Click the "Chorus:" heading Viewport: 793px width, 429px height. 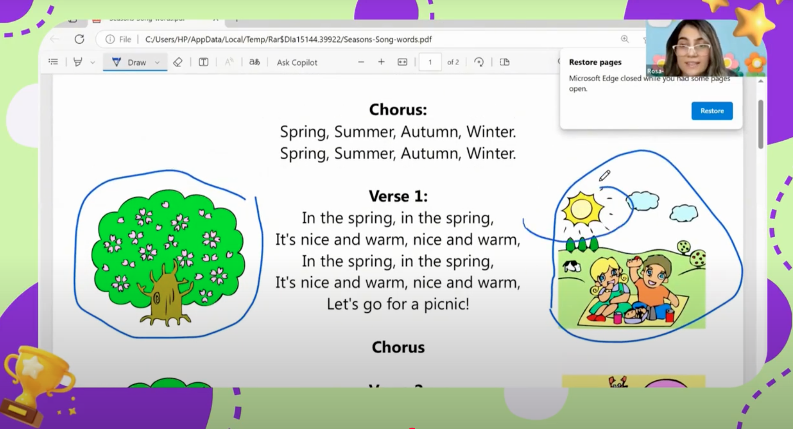398,110
